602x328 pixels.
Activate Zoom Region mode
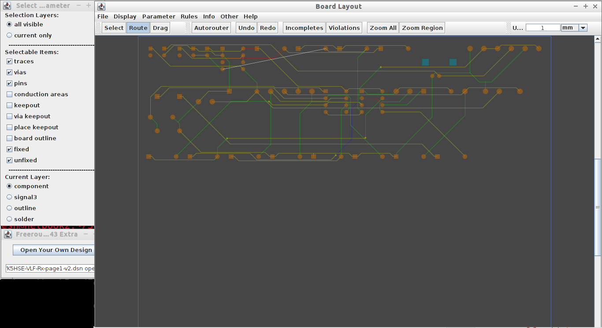pyautogui.click(x=421, y=27)
